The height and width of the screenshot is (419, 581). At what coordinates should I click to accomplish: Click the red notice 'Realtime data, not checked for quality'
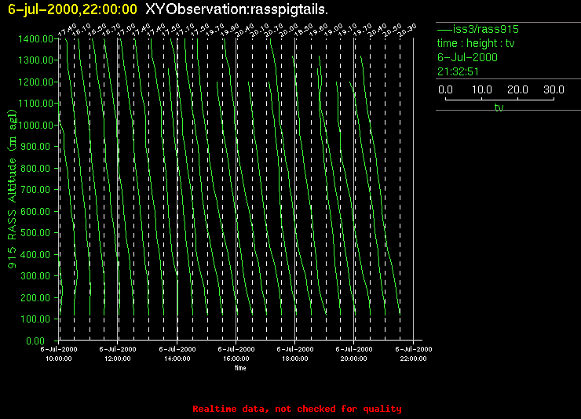(297, 409)
